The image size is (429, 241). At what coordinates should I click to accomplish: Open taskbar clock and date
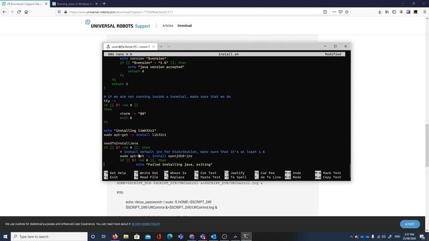pyautogui.click(x=409, y=236)
